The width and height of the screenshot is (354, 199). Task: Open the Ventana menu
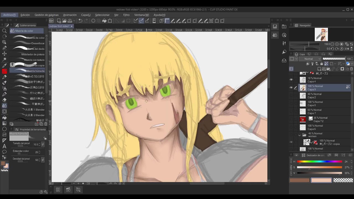(142, 15)
